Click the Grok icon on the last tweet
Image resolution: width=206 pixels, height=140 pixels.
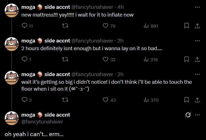(187, 115)
